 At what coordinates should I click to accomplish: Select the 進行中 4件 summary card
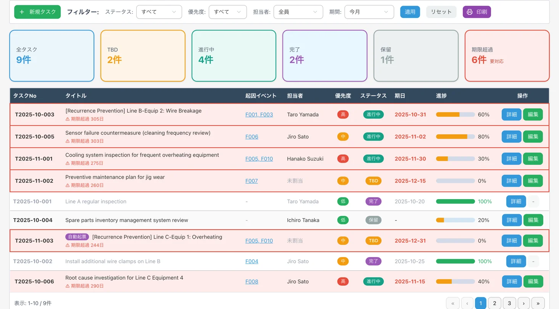coord(234,56)
